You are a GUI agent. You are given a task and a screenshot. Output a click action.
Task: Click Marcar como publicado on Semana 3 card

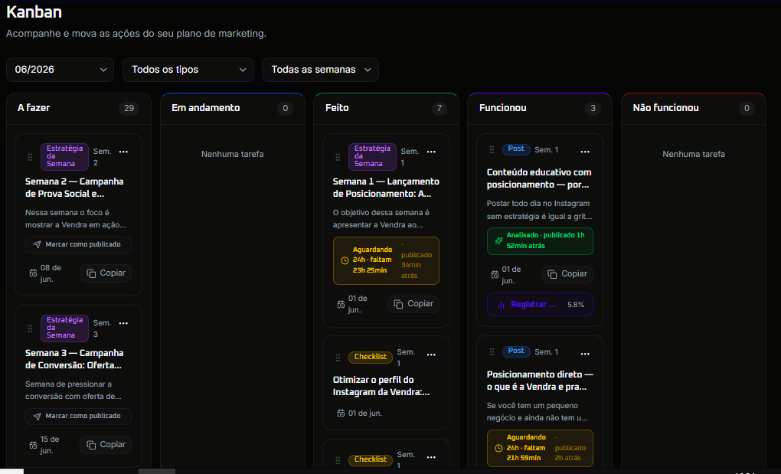[78, 416]
